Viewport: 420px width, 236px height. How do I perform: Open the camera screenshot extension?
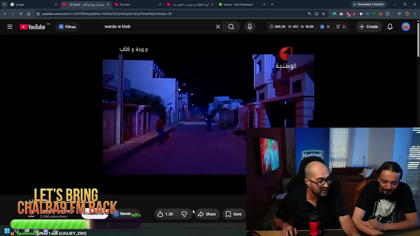pyautogui.click(x=341, y=14)
